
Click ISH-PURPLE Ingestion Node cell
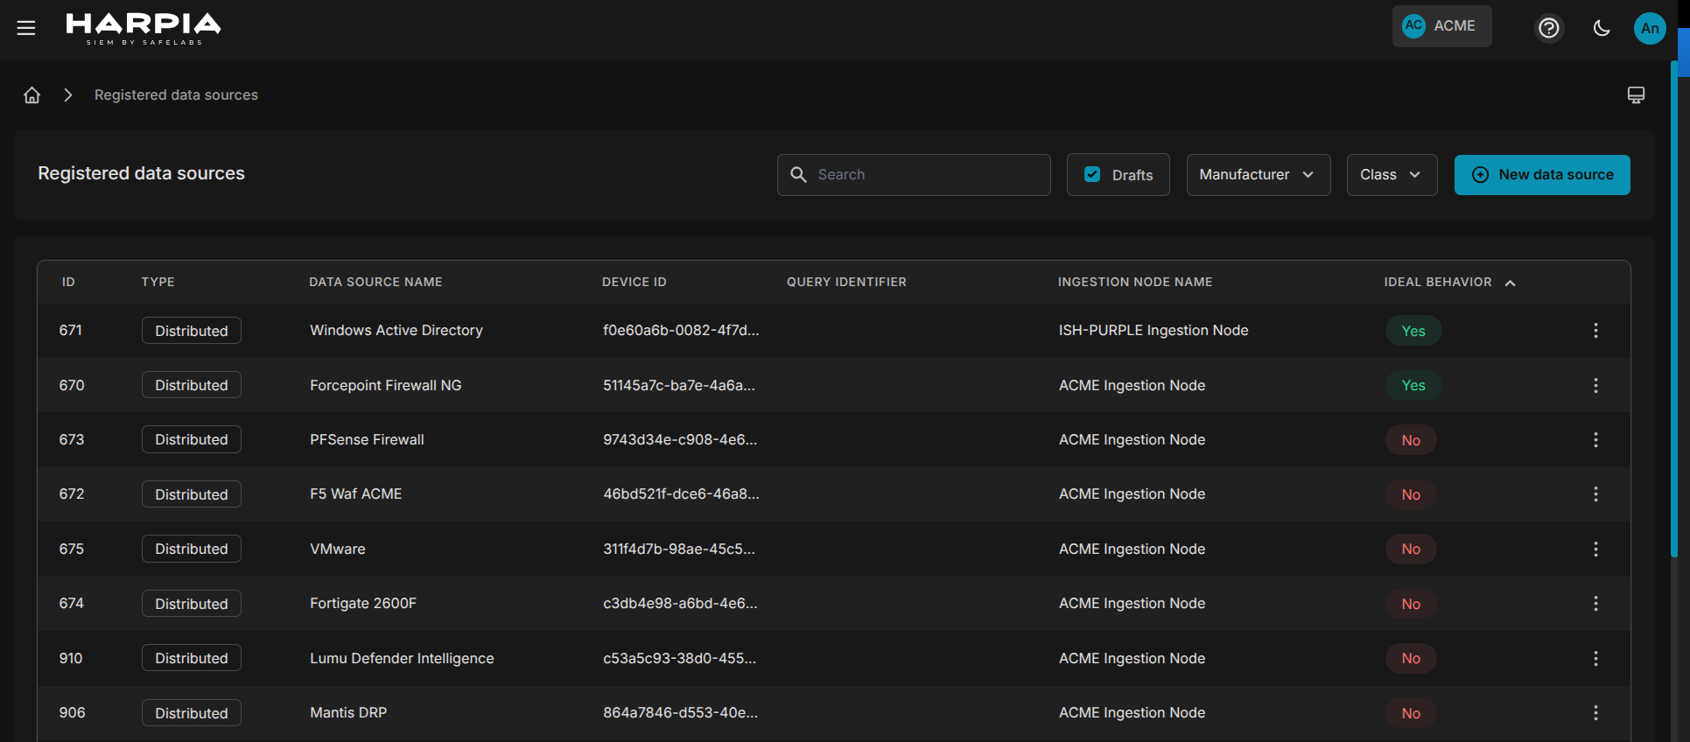1154,330
